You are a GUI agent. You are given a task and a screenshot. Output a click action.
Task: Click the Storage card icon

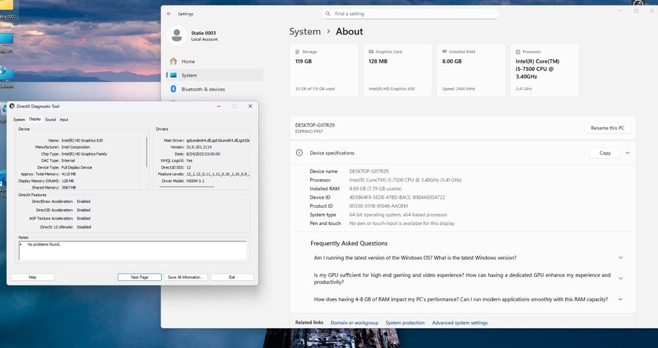point(297,51)
